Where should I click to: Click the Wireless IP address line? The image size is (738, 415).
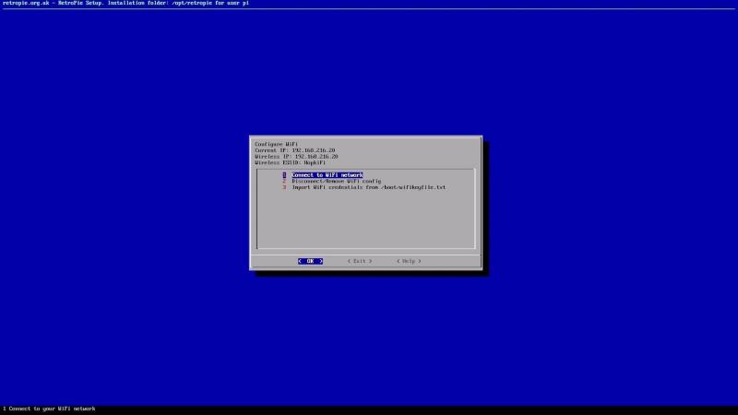tap(296, 156)
